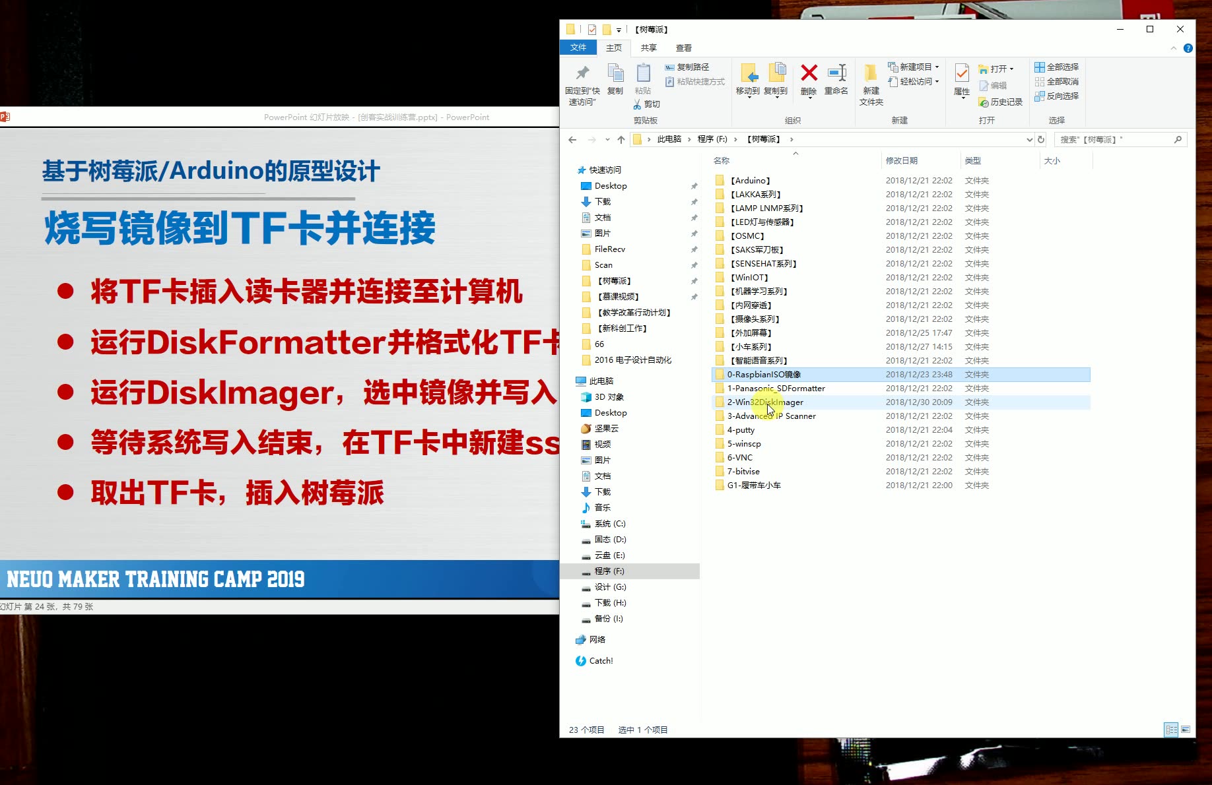Open the address bar history dropdown

pyautogui.click(x=1028, y=139)
